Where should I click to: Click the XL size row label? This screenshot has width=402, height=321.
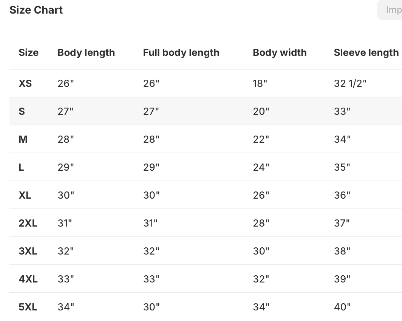click(25, 195)
